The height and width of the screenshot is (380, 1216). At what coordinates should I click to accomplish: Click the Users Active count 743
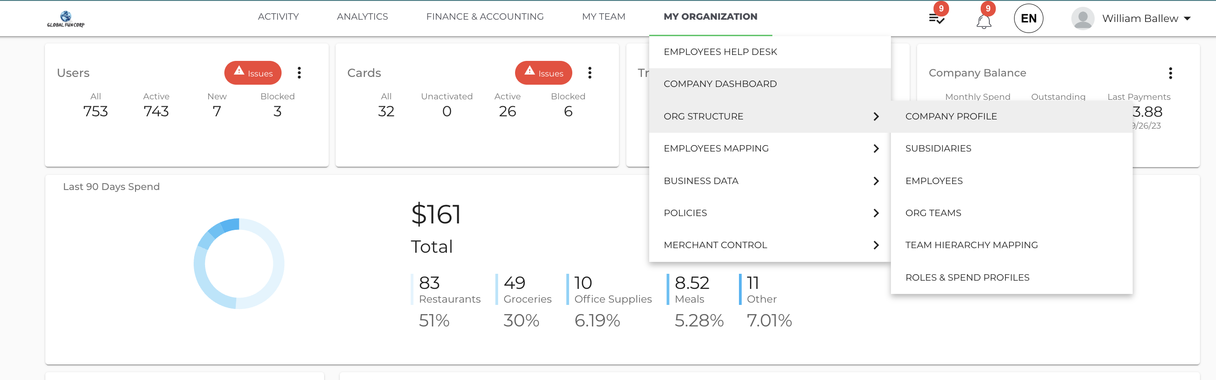click(x=156, y=112)
